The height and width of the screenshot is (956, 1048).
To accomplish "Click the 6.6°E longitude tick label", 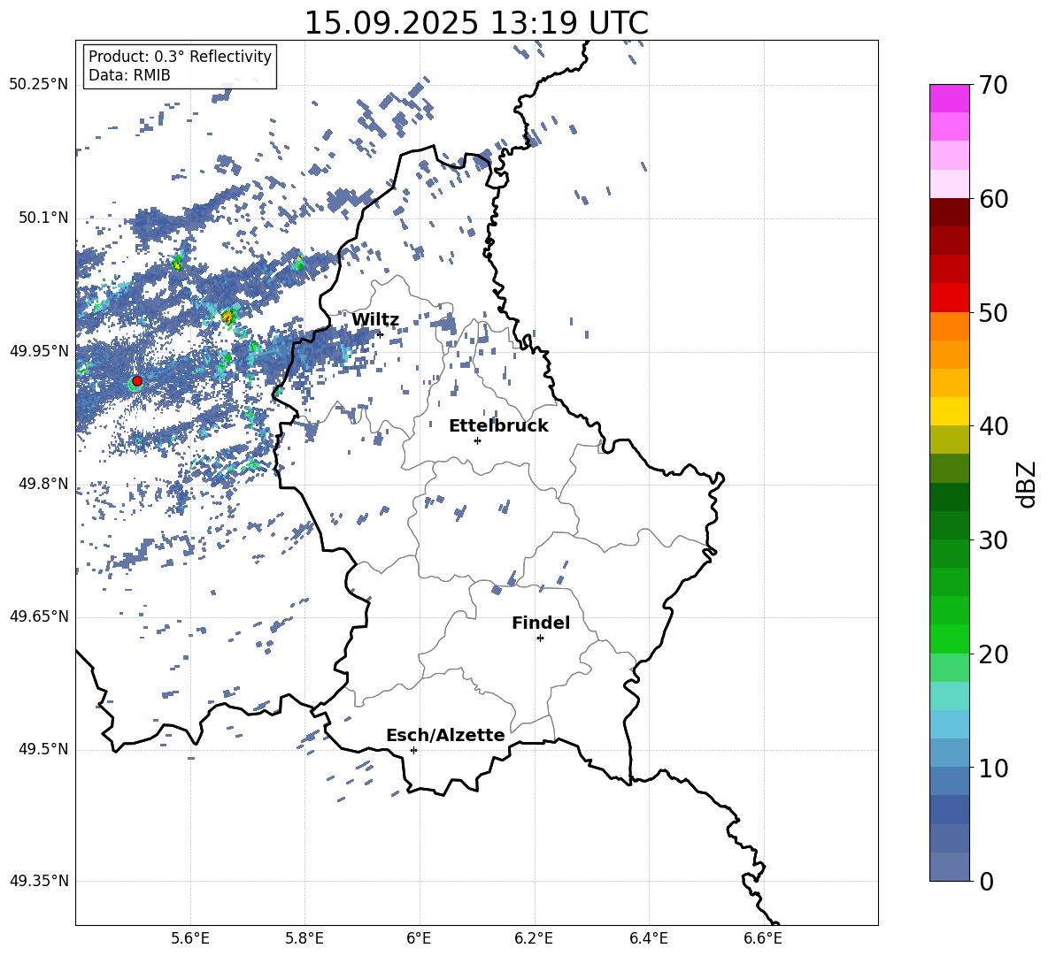I will (763, 938).
